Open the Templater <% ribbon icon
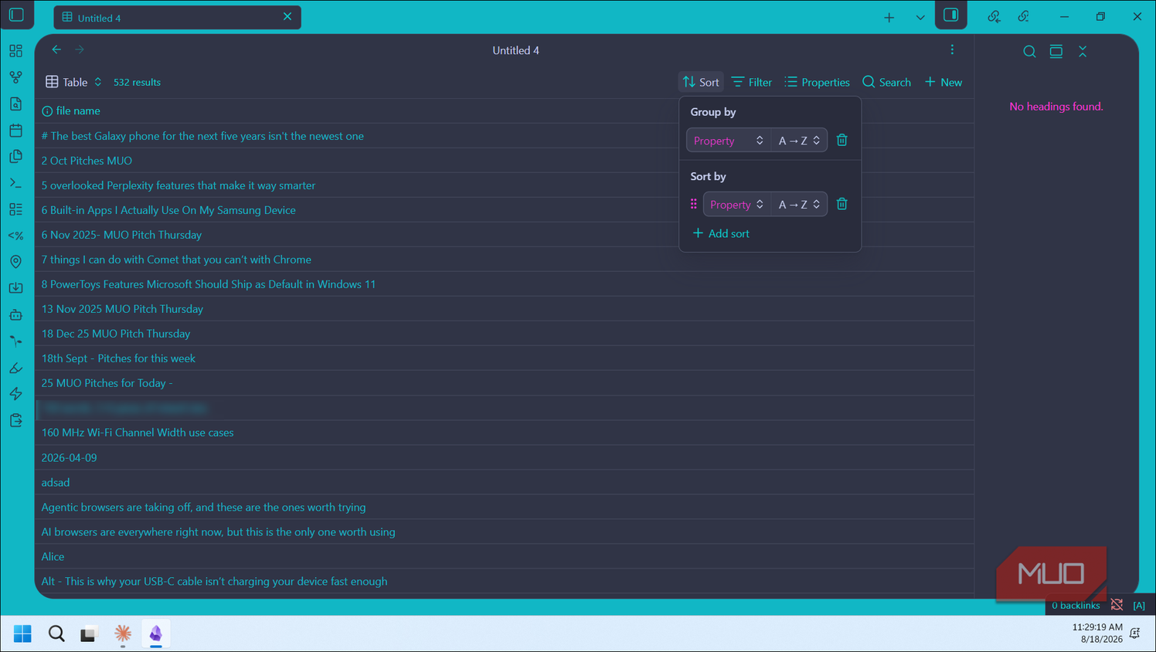 [x=15, y=236]
